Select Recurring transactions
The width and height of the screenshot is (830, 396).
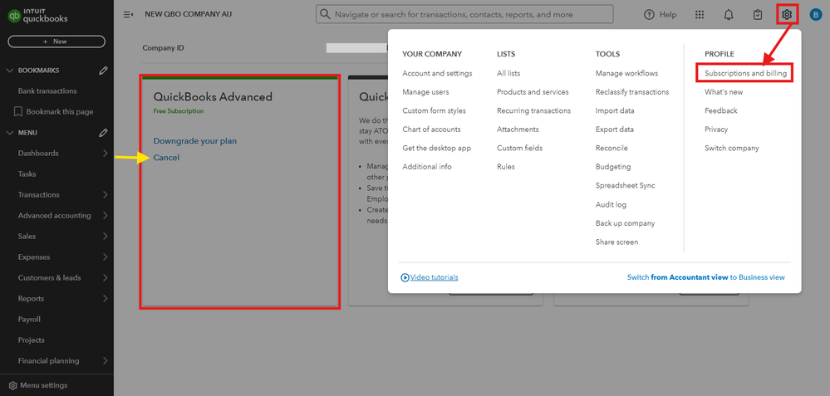pyautogui.click(x=533, y=110)
